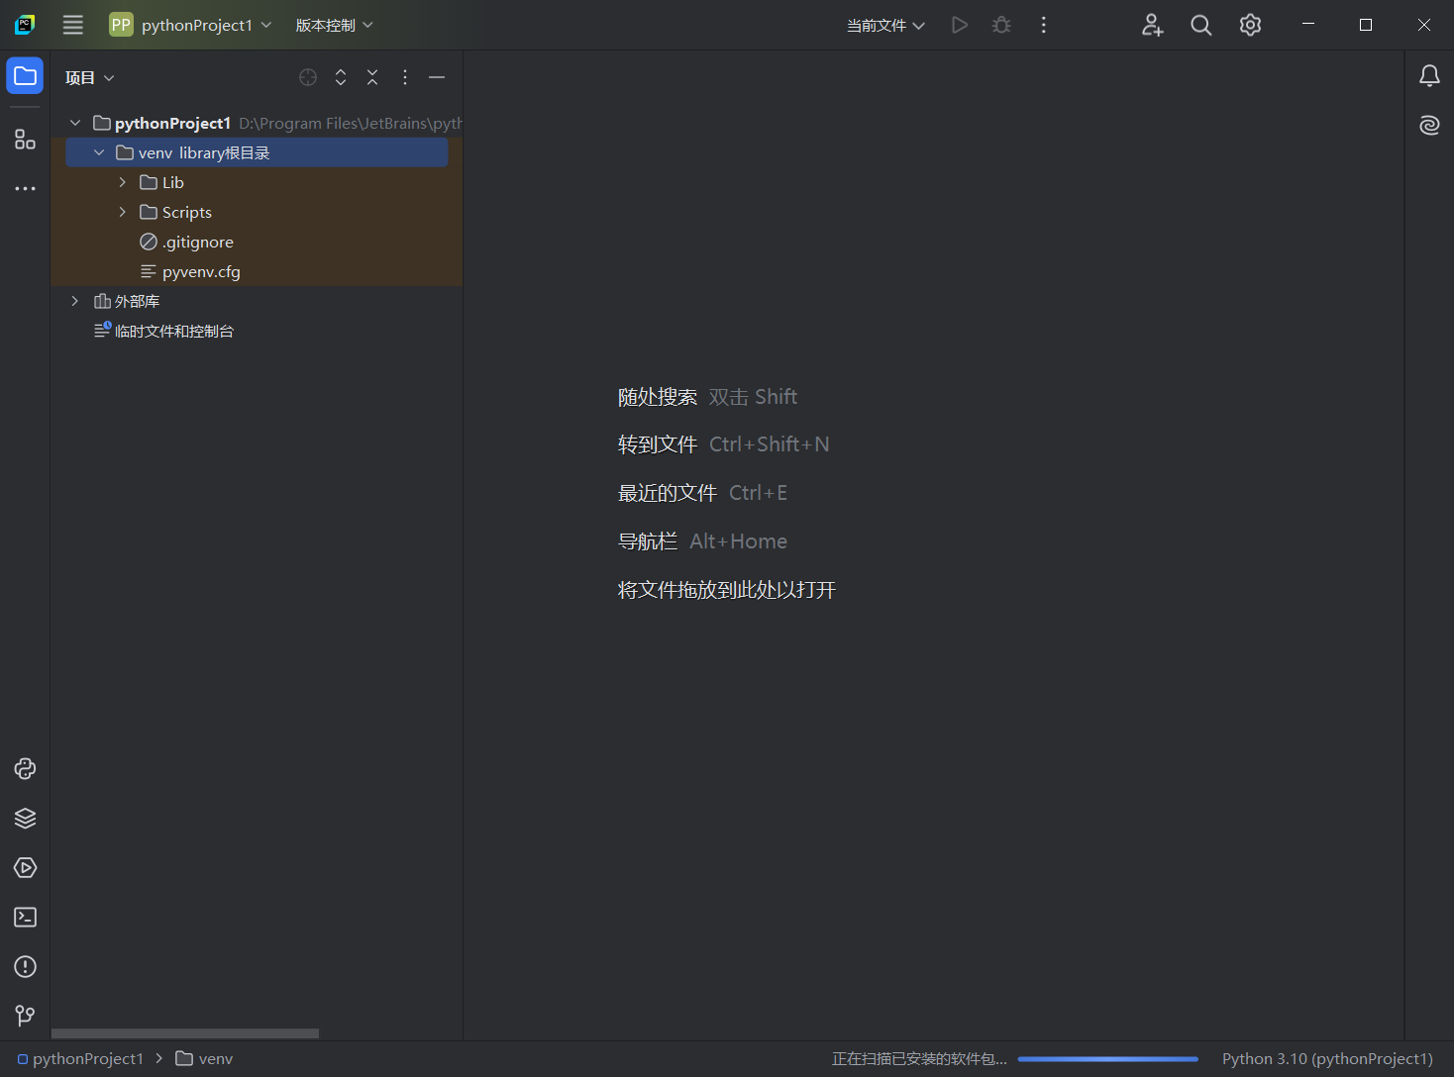The height and width of the screenshot is (1077, 1454).
Task: Click the select opened file crosshair icon
Action: [x=308, y=77]
